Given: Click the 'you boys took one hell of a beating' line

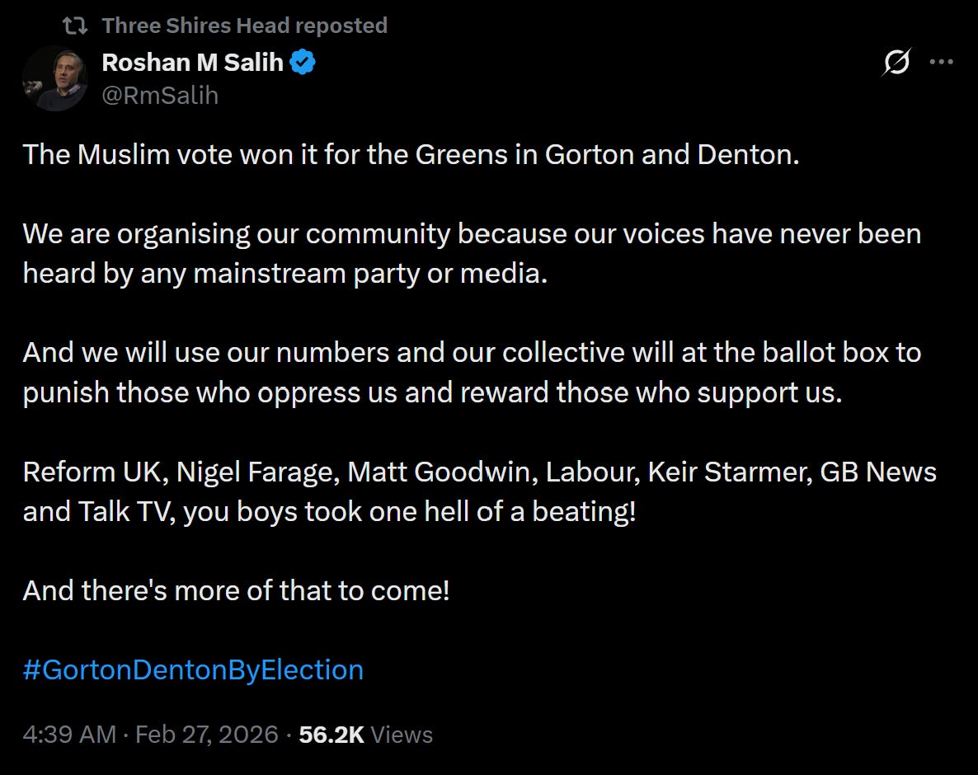Looking at the screenshot, I should pos(409,511).
